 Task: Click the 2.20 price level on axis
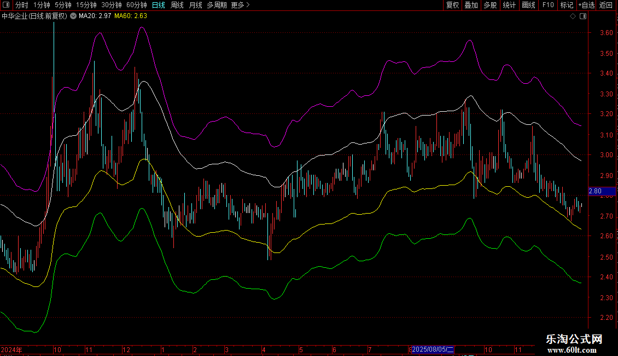[x=606, y=318]
